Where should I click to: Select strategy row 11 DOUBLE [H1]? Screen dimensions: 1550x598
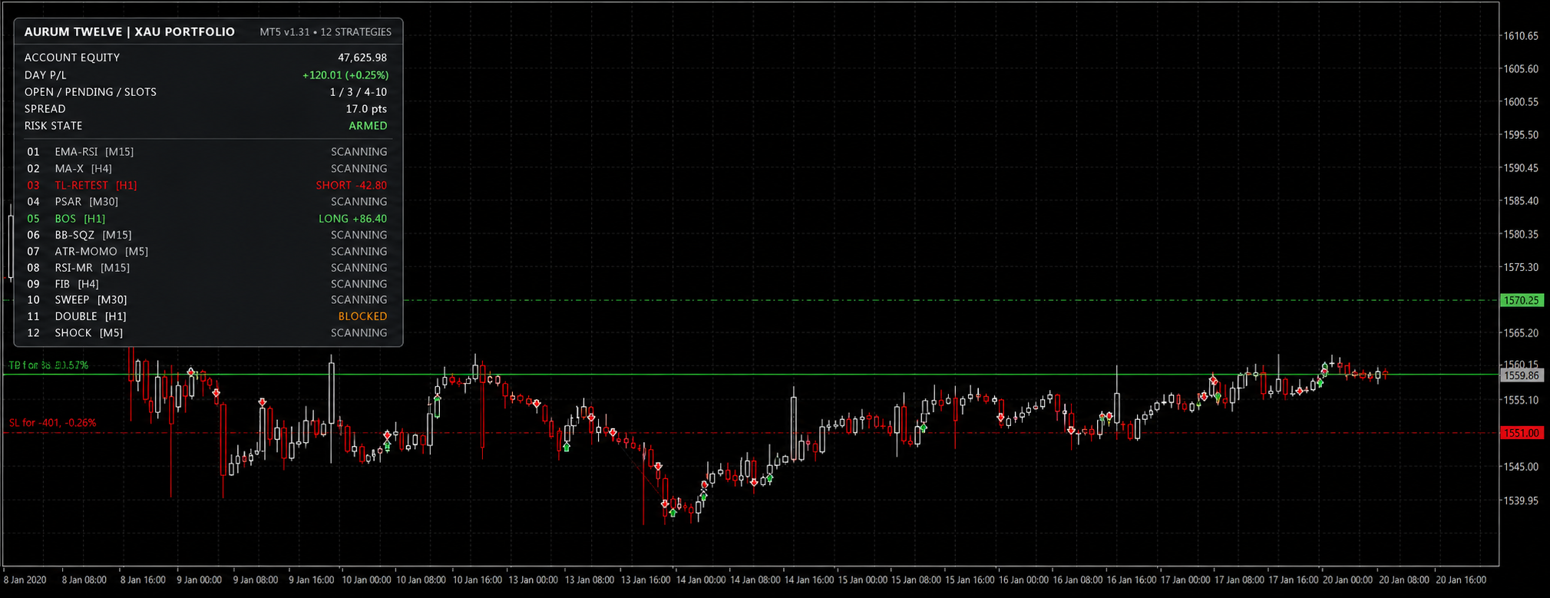click(207, 316)
